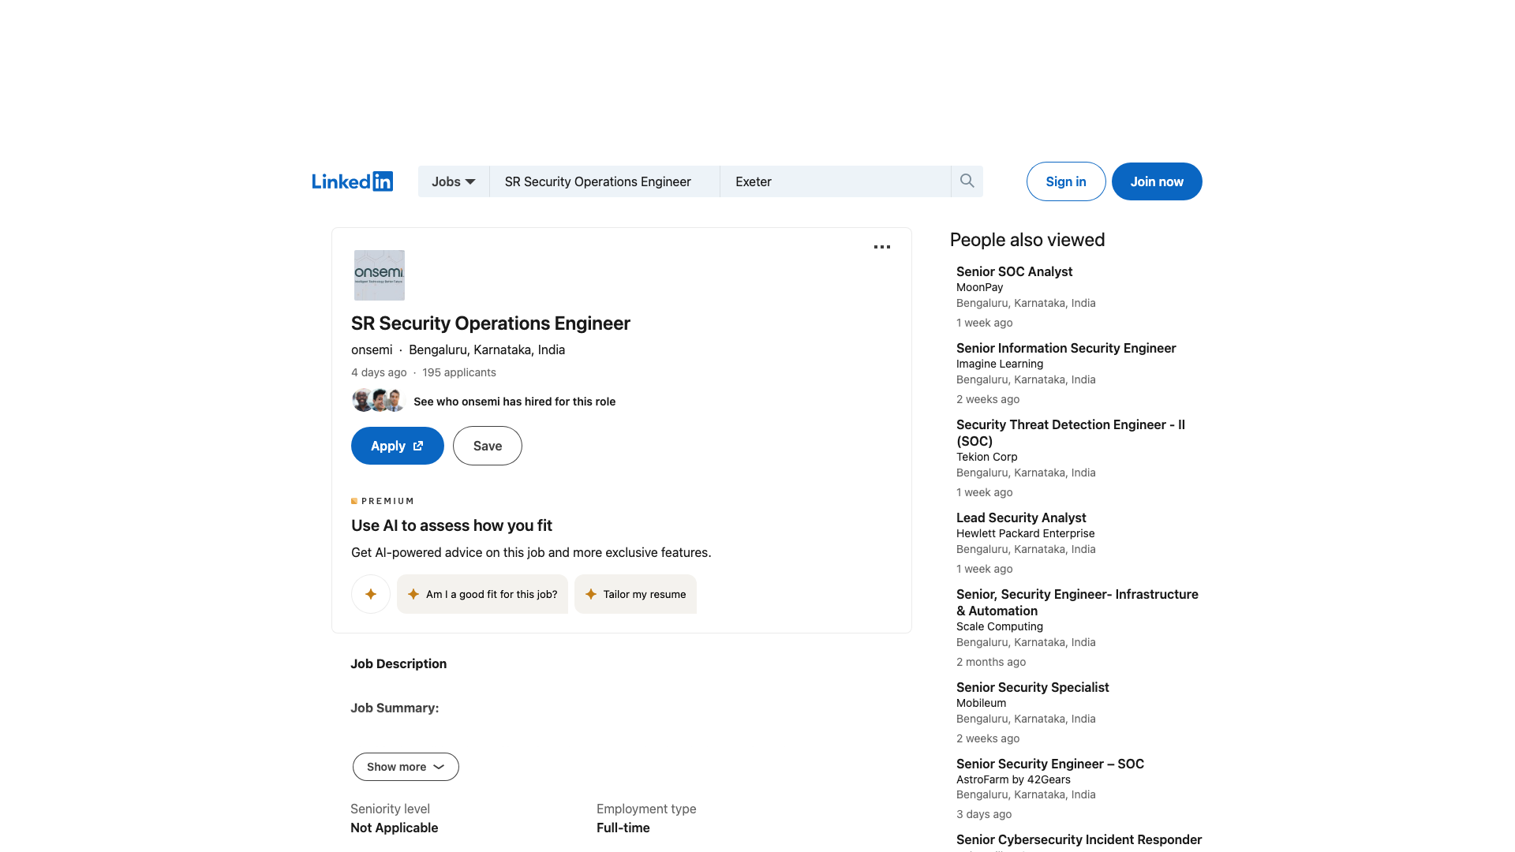Open Security Threat Detection Engineer - II job
The width and height of the screenshot is (1515, 852).
[x=1071, y=432]
